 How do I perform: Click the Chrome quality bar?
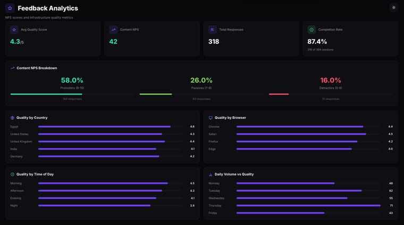300,126
